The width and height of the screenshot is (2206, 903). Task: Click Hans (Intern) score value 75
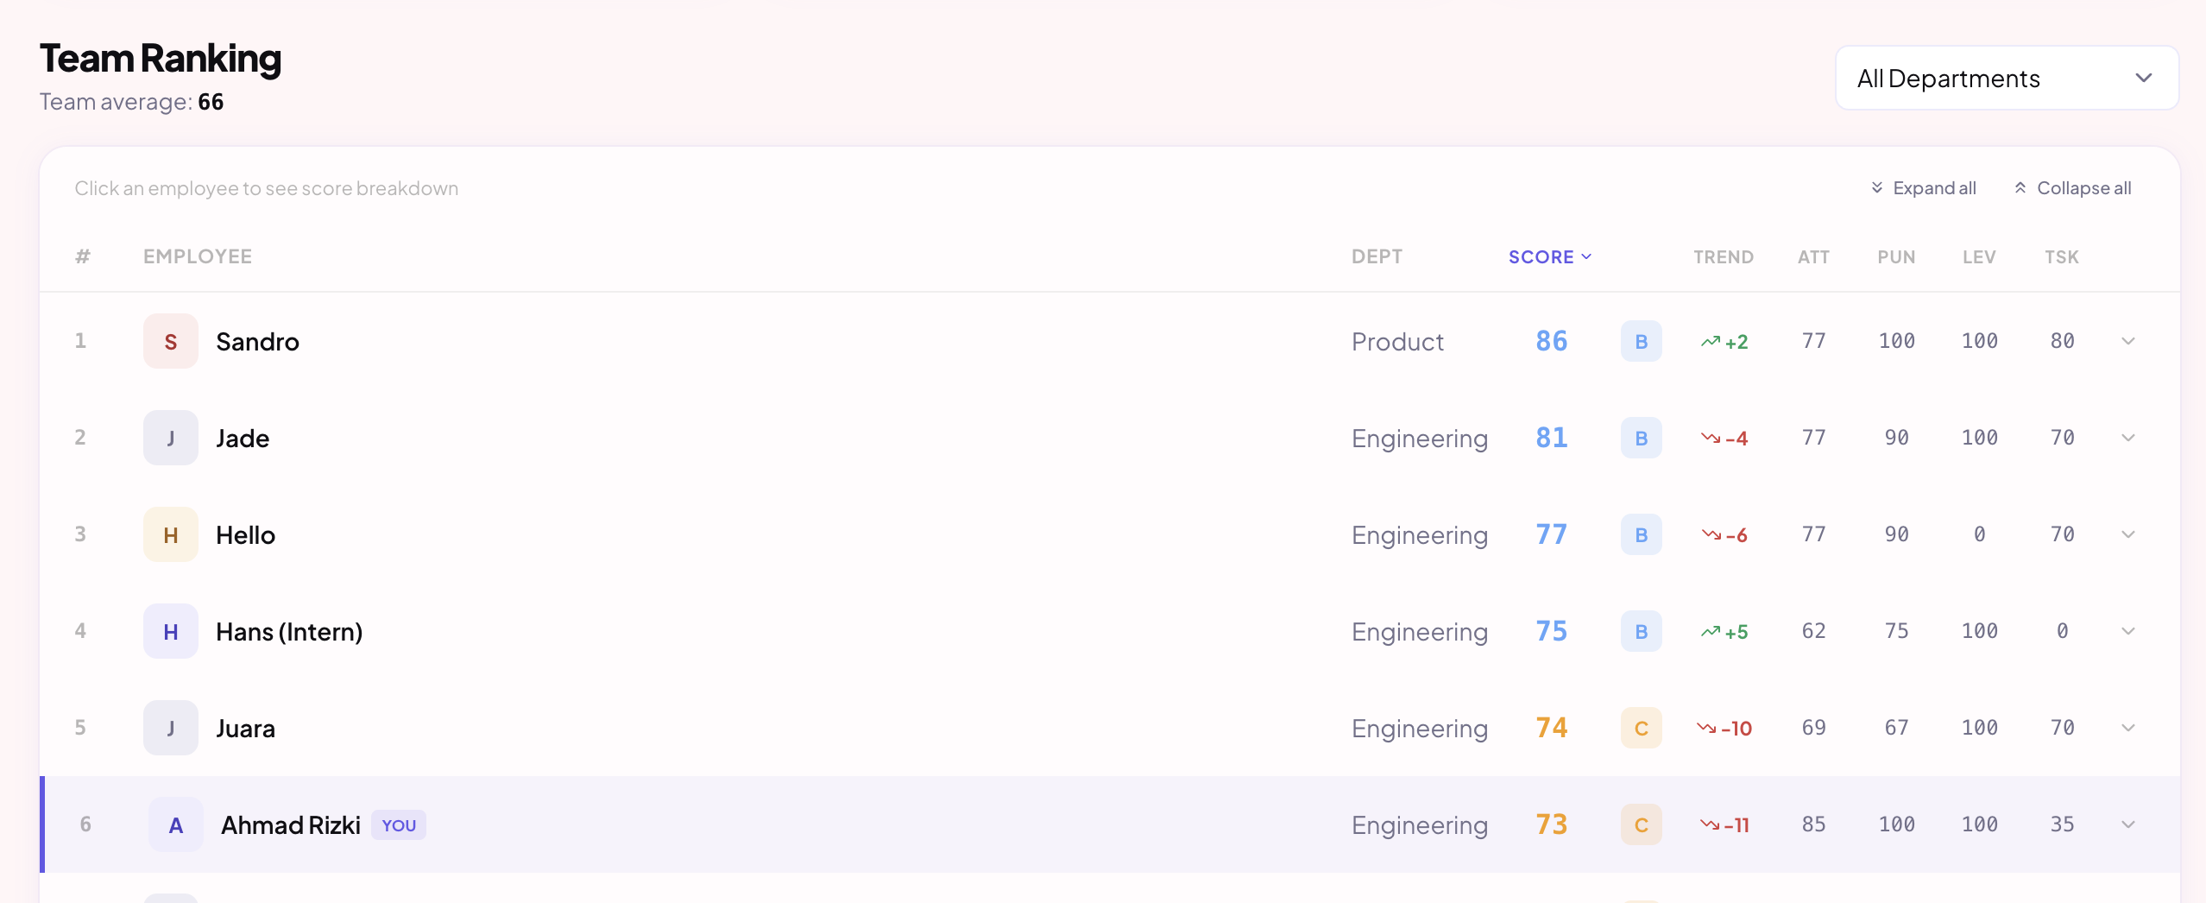pyautogui.click(x=1551, y=631)
